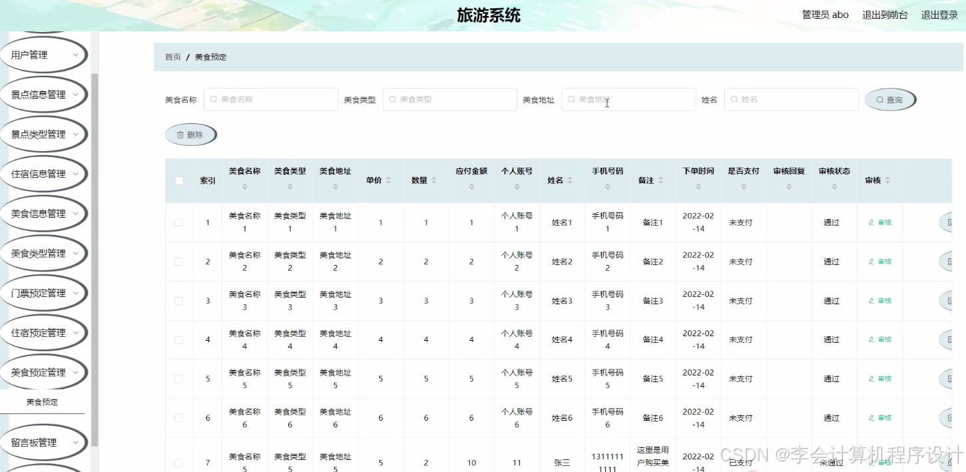966x472 pixels.
Task: Sort table by 手机号码 column arrows
Action: (607, 187)
